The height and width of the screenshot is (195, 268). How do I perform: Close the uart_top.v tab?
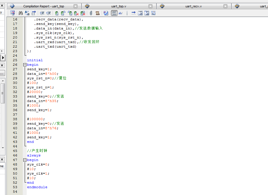[150, 6]
